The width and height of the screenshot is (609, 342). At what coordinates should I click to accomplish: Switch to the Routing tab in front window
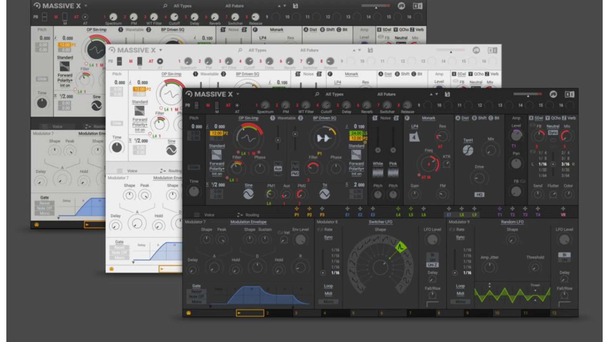252,215
